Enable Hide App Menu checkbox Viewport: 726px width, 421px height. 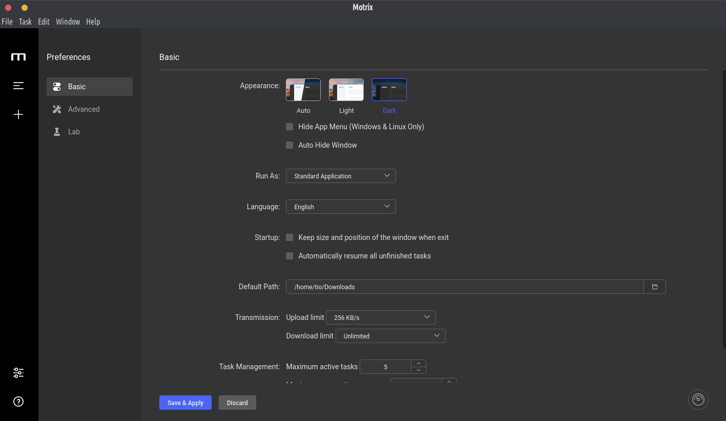(x=289, y=127)
